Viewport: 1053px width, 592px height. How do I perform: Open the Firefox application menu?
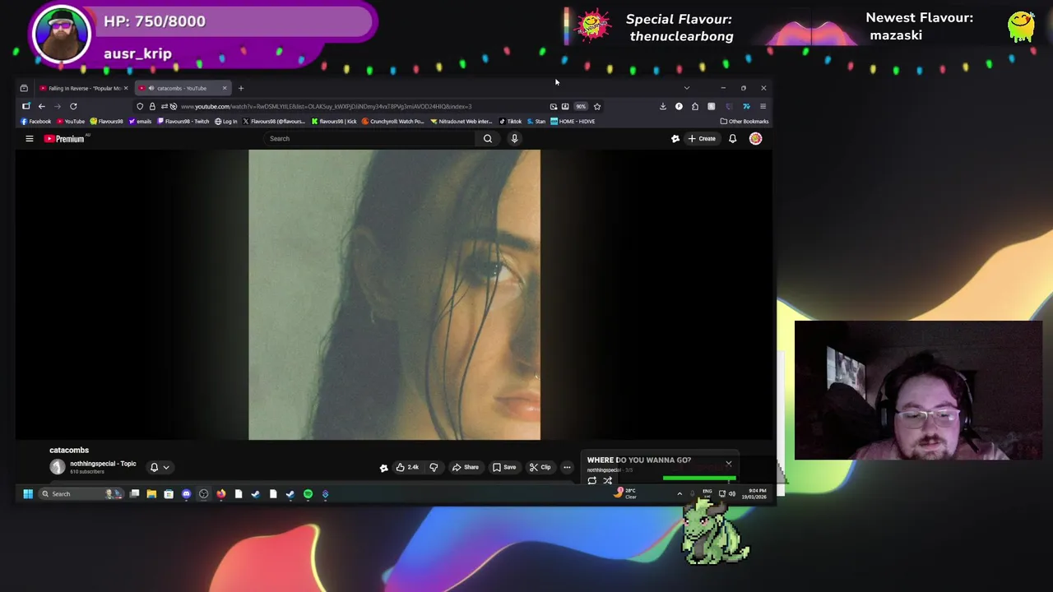tap(763, 106)
